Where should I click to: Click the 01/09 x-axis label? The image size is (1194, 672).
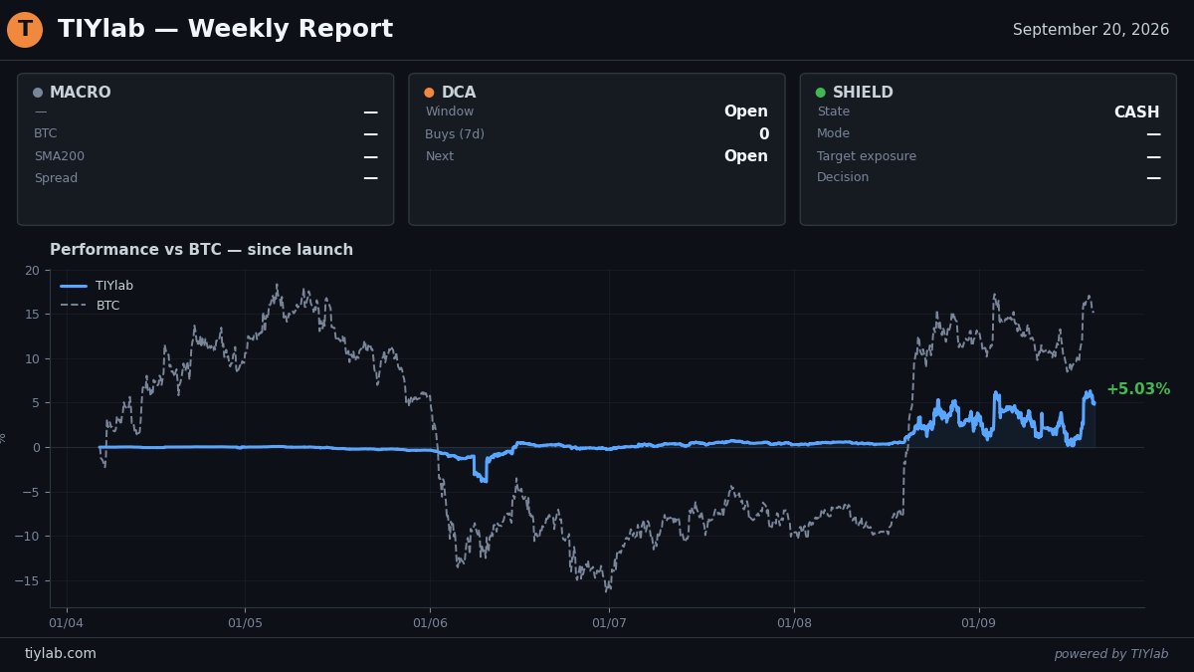979,623
